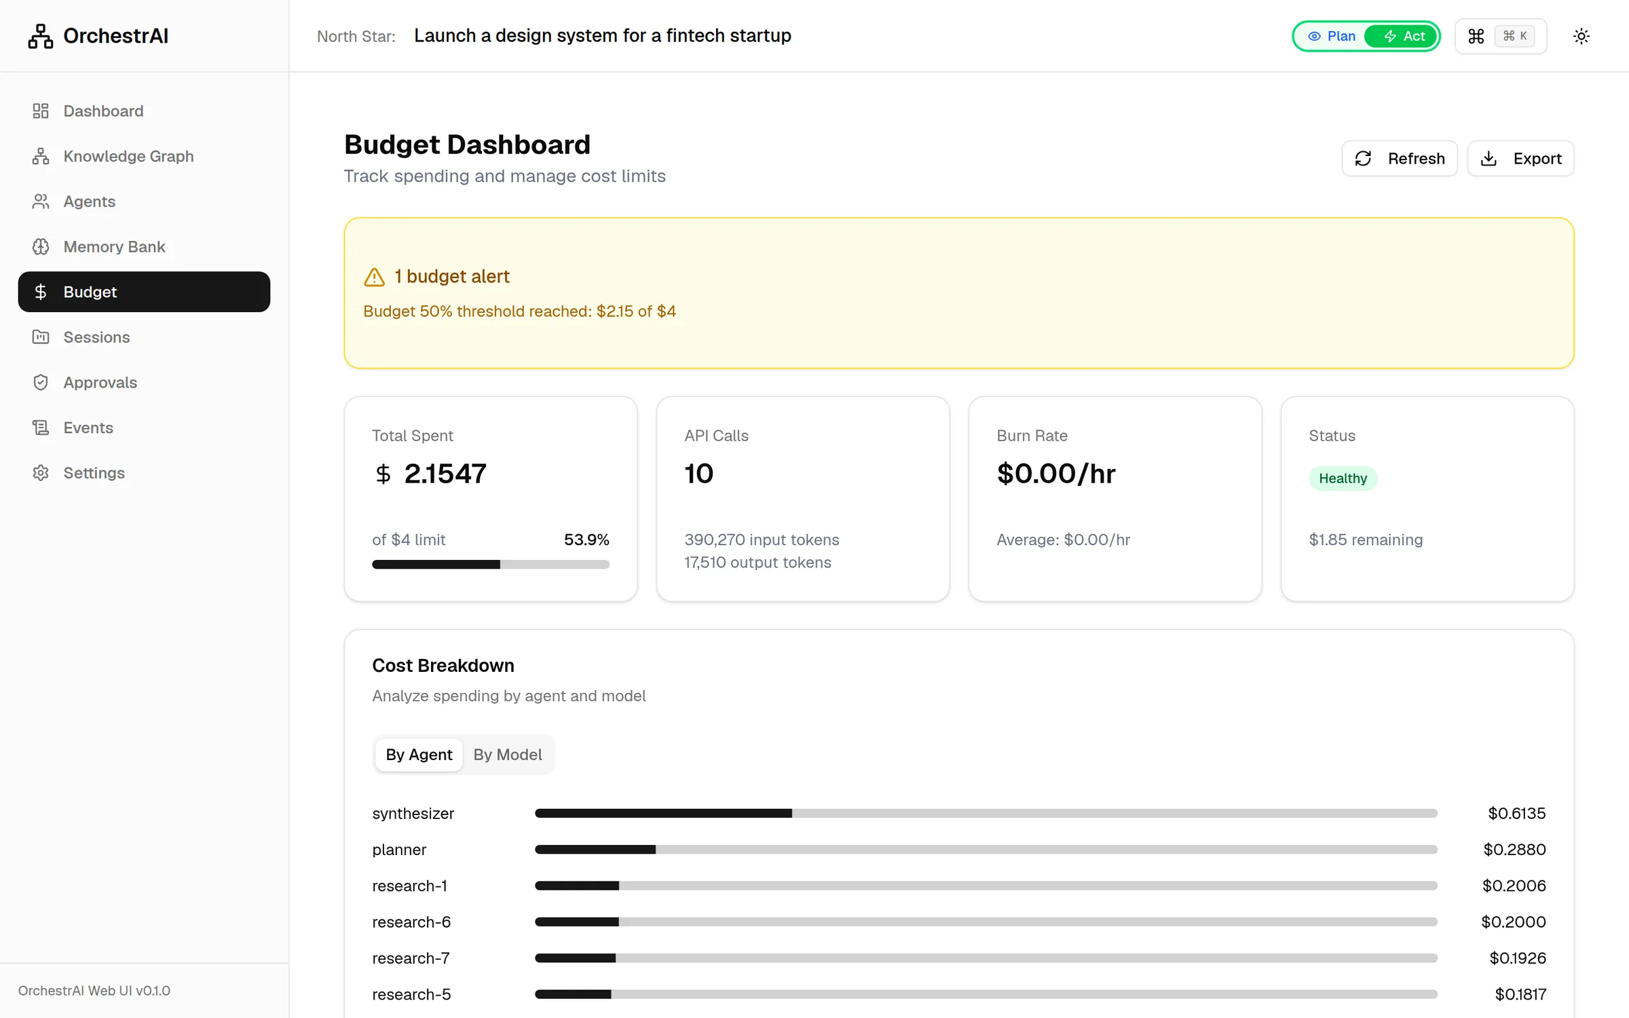
Task: Click the budget alert warning triangle
Action: pyautogui.click(x=375, y=277)
